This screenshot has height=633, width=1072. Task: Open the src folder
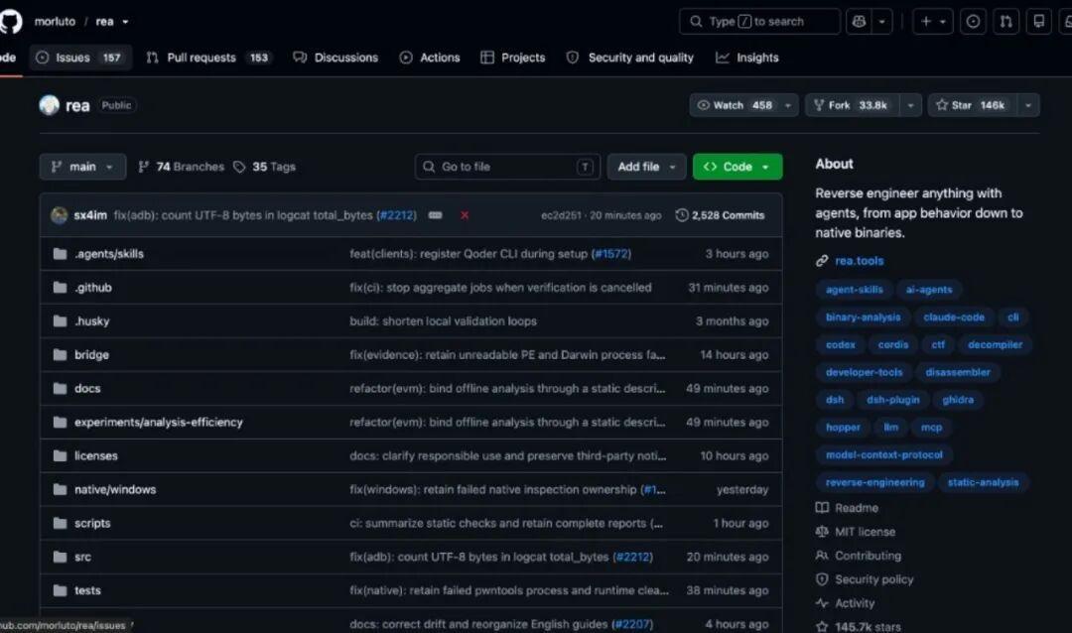[x=82, y=558]
